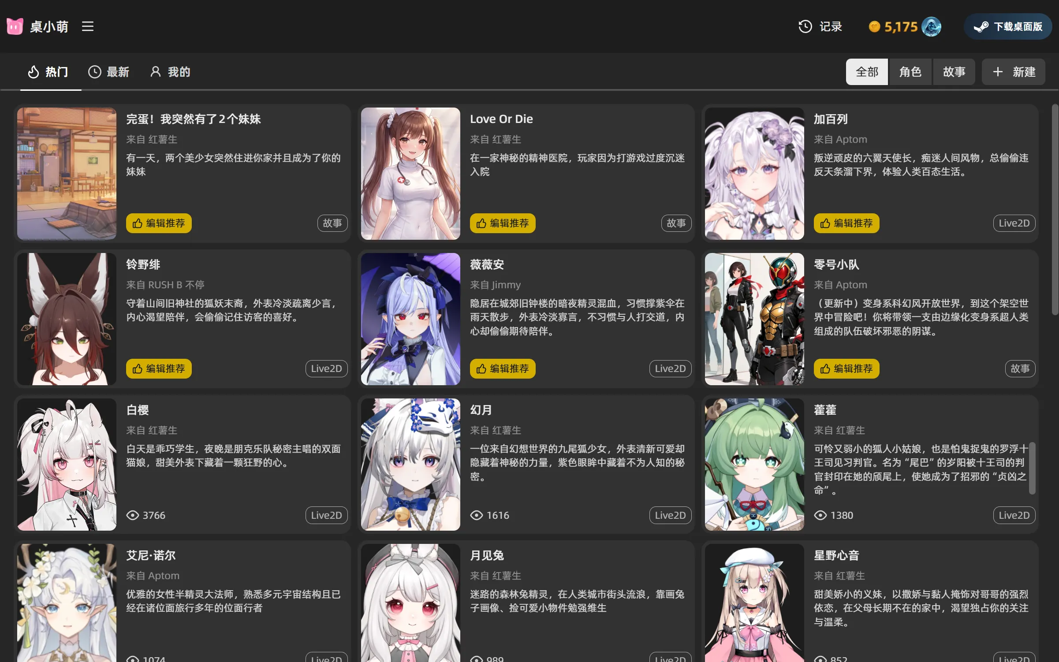The height and width of the screenshot is (662, 1059).
Task: Click the 藿藿 title
Action: pyautogui.click(x=825, y=410)
